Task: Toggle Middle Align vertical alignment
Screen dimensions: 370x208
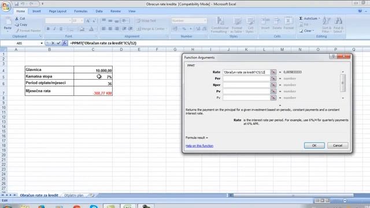Action: pyautogui.click(x=110, y=21)
